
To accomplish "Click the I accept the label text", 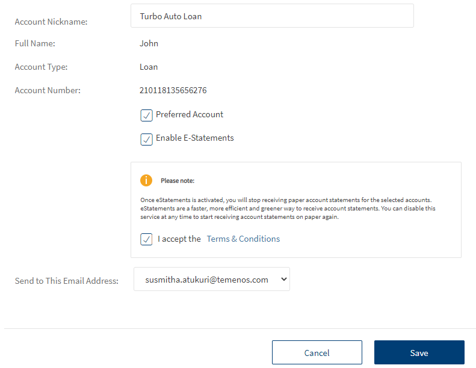I will pos(179,239).
